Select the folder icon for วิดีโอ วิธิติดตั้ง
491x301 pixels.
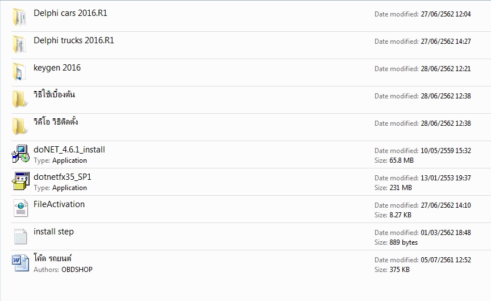20,126
